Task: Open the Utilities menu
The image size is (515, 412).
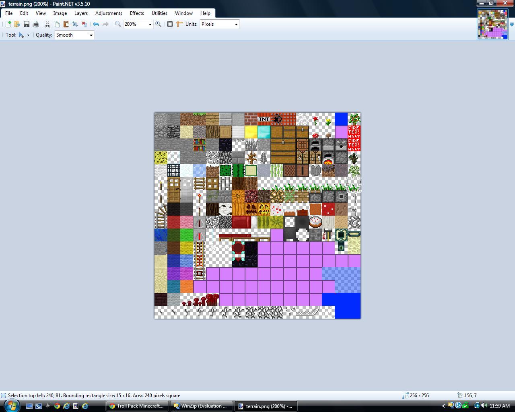Action: pos(159,13)
